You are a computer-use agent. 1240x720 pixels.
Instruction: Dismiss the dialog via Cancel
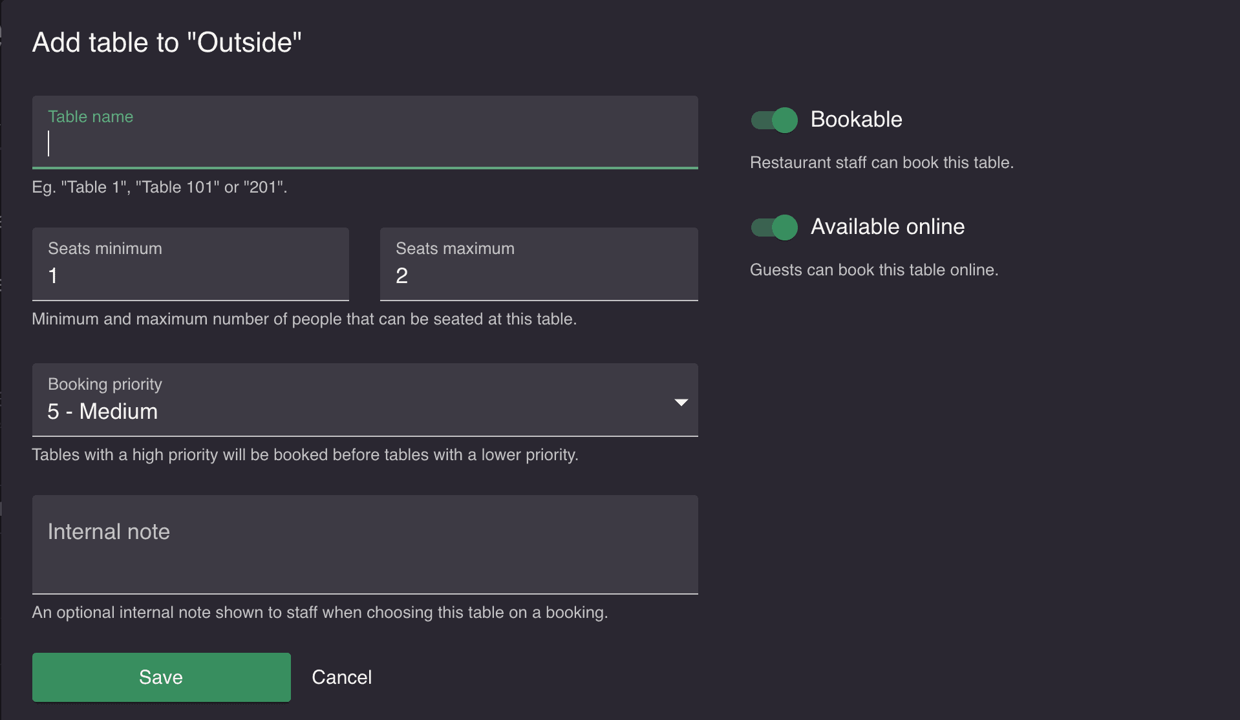coord(342,677)
